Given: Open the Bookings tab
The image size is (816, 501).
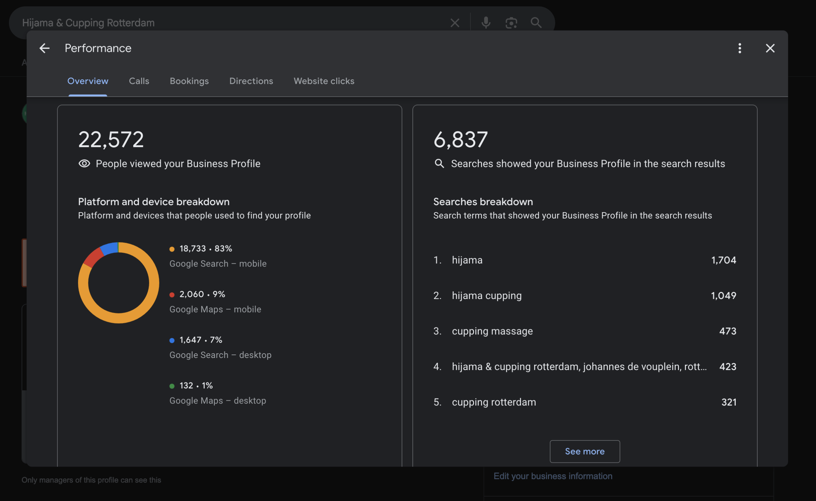Looking at the screenshot, I should (189, 81).
